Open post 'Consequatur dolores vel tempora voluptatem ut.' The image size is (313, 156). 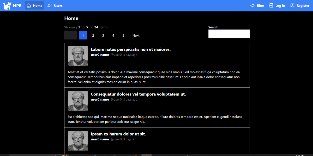point(138,94)
